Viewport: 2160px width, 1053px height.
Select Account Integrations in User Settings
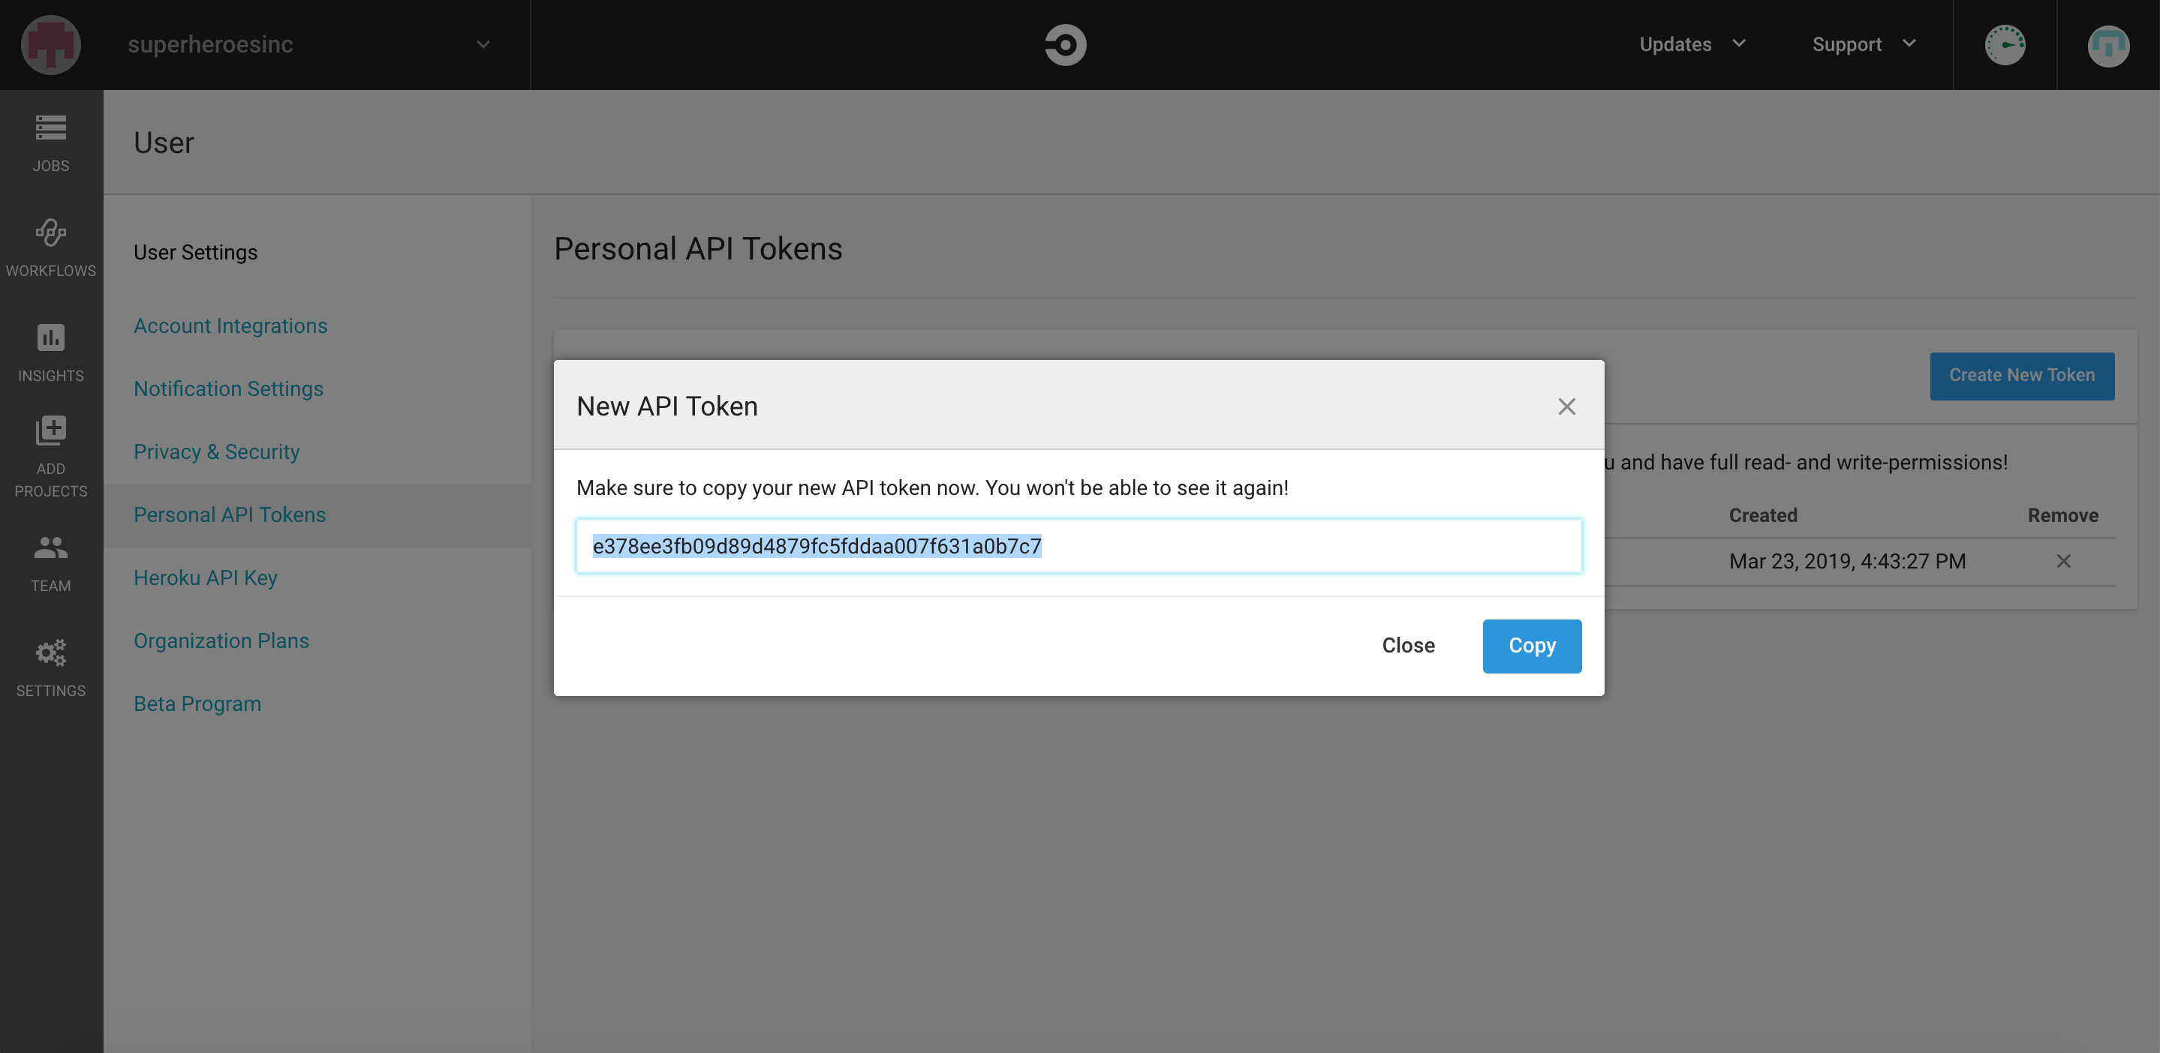tap(230, 325)
